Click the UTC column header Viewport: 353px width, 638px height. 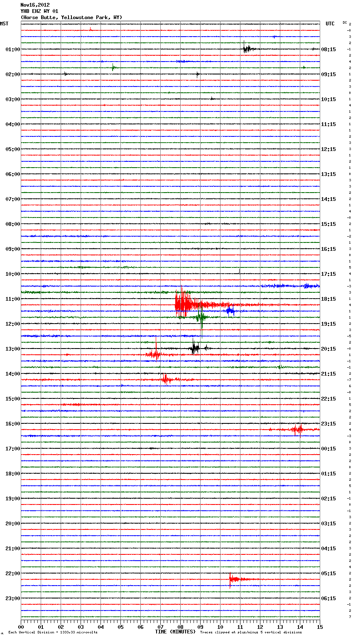click(x=330, y=24)
